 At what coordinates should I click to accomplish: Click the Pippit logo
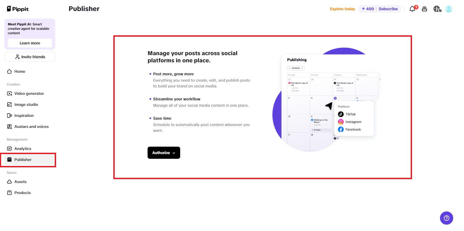pyautogui.click(x=17, y=9)
